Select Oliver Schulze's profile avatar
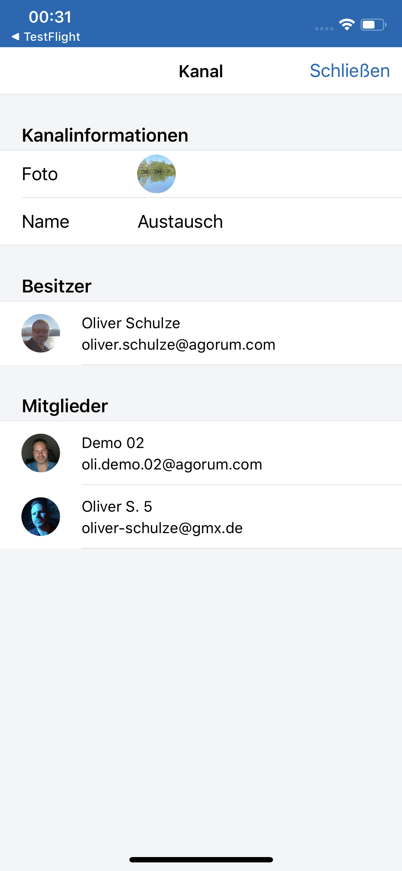This screenshot has width=402, height=871. pyautogui.click(x=41, y=333)
